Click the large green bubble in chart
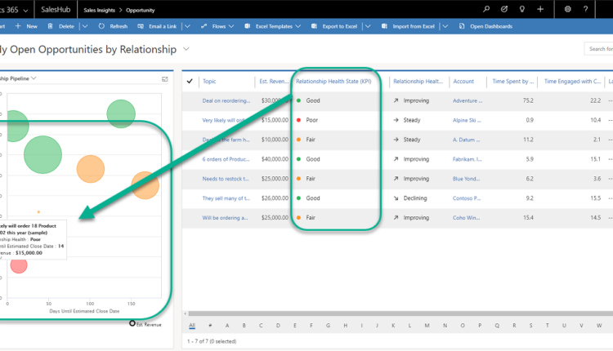 coord(43,154)
